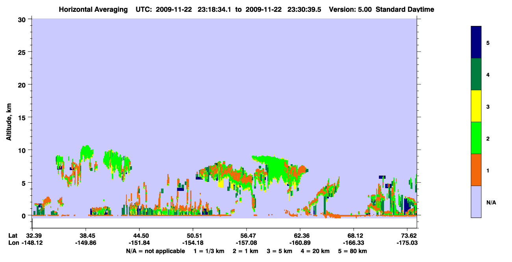Screen dimensions: 512x262
Task: Click the longitude value '-154.18'
Action: tap(193, 243)
